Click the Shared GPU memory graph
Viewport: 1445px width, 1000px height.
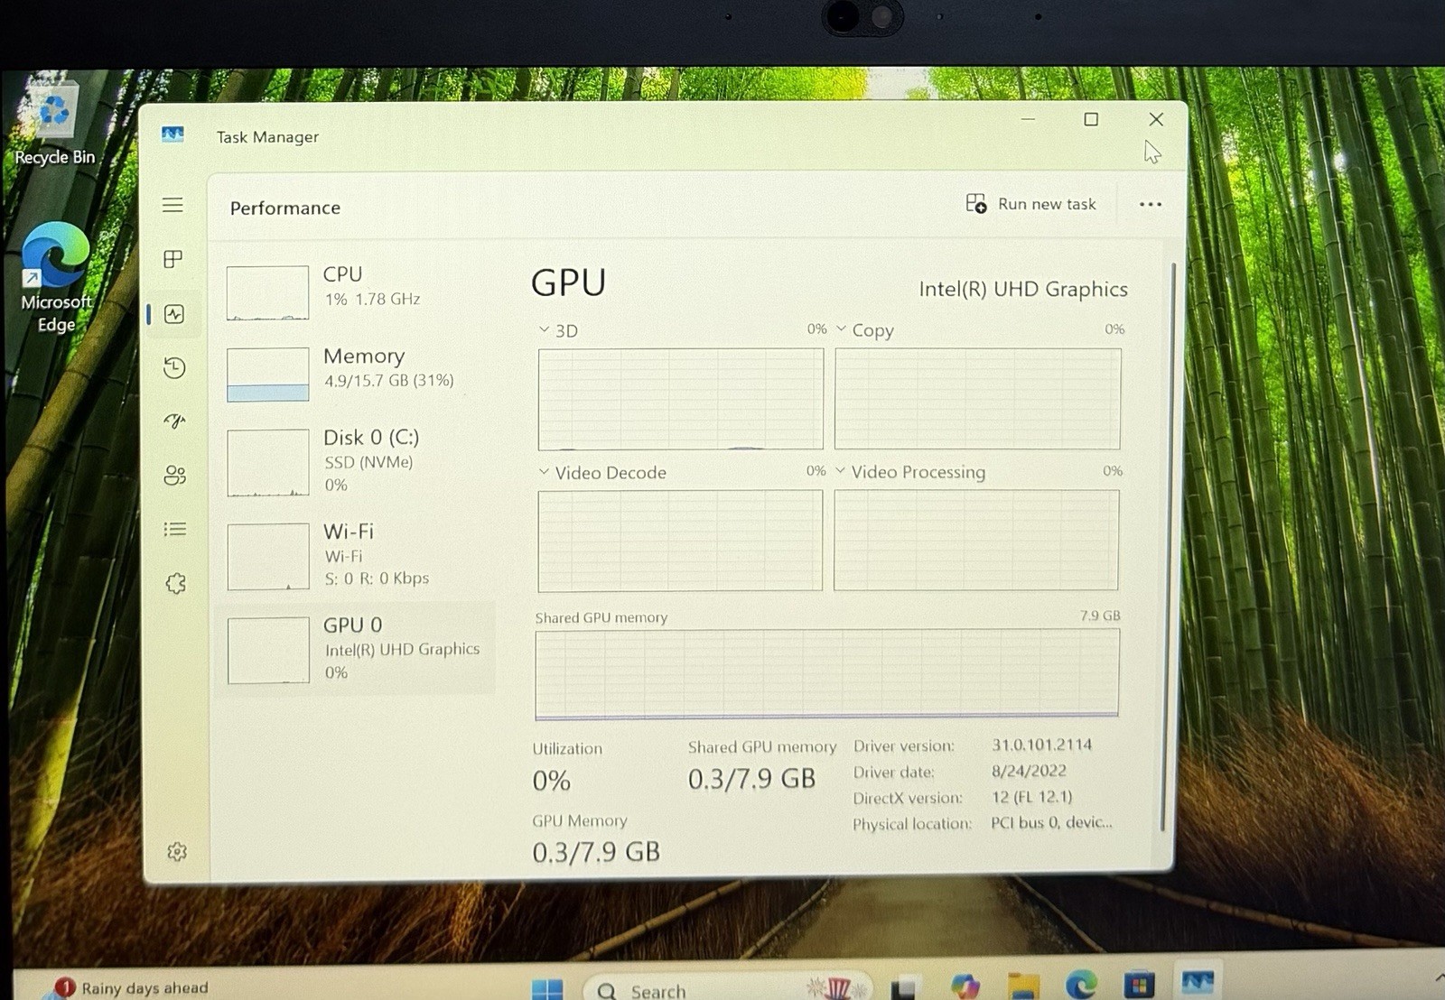pos(826,673)
